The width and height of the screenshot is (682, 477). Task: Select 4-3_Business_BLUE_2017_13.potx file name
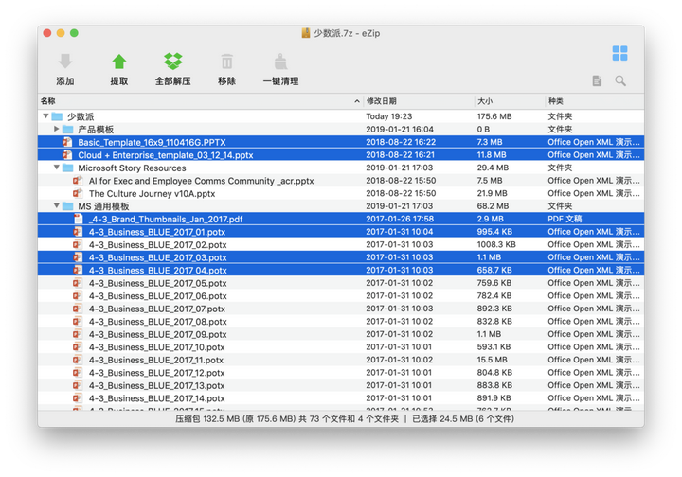pyautogui.click(x=156, y=386)
